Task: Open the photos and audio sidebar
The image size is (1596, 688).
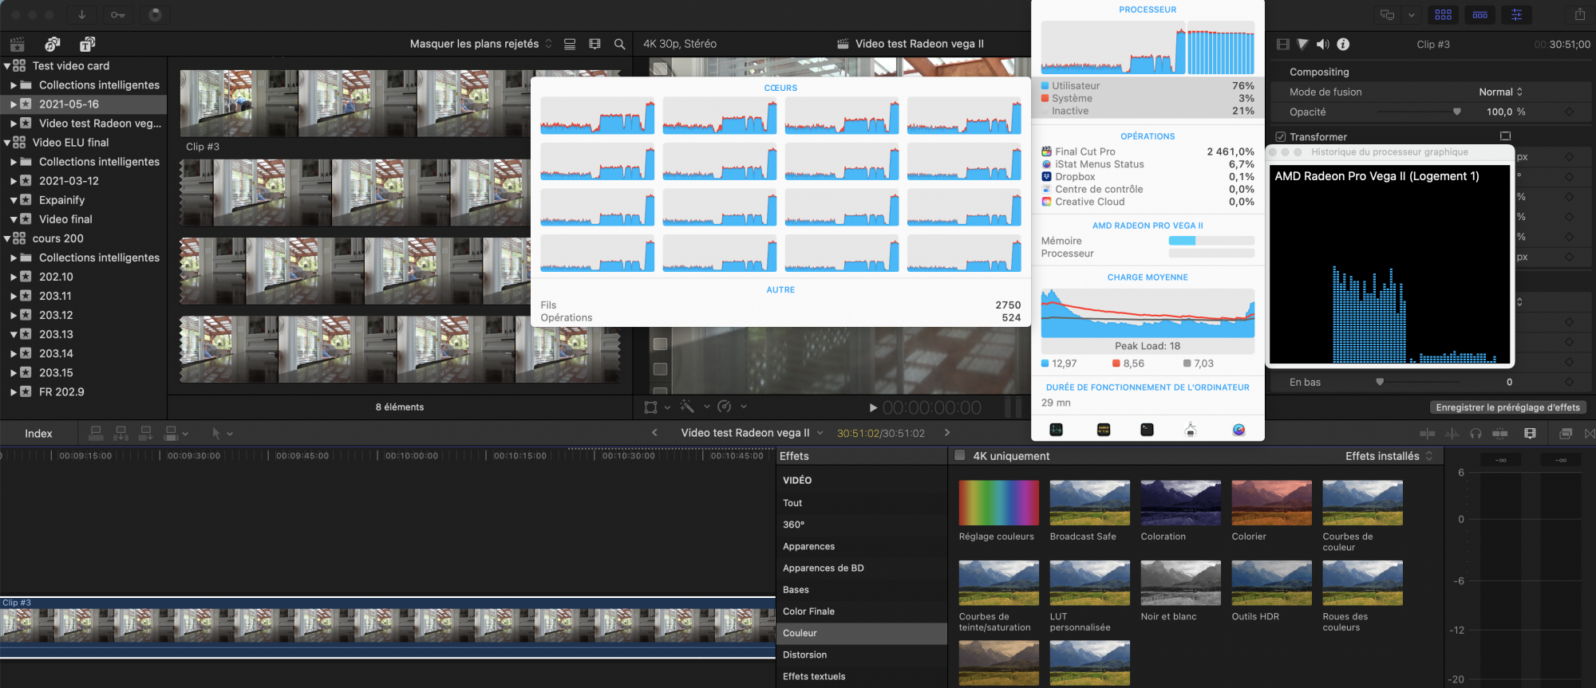Action: (53, 44)
